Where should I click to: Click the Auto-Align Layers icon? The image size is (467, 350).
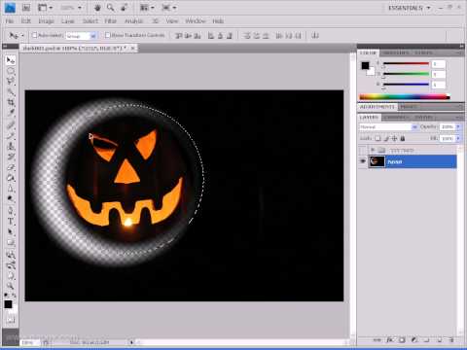coord(314,35)
